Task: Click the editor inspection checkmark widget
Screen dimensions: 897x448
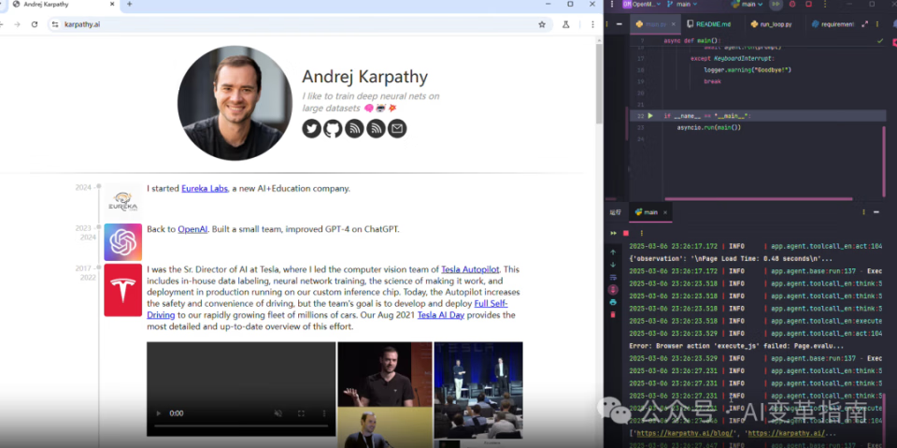Action: point(880,41)
